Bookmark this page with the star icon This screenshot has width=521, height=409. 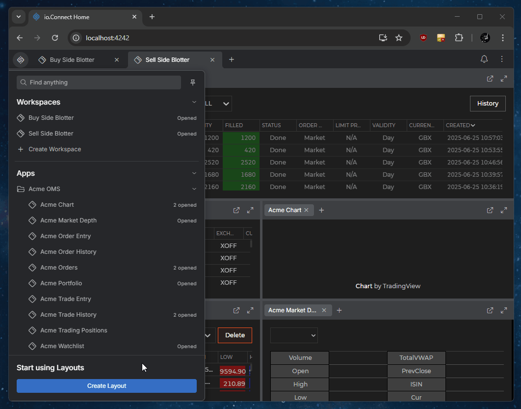[399, 38]
